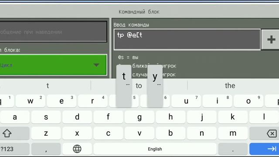Tap the b key

tap(170, 133)
